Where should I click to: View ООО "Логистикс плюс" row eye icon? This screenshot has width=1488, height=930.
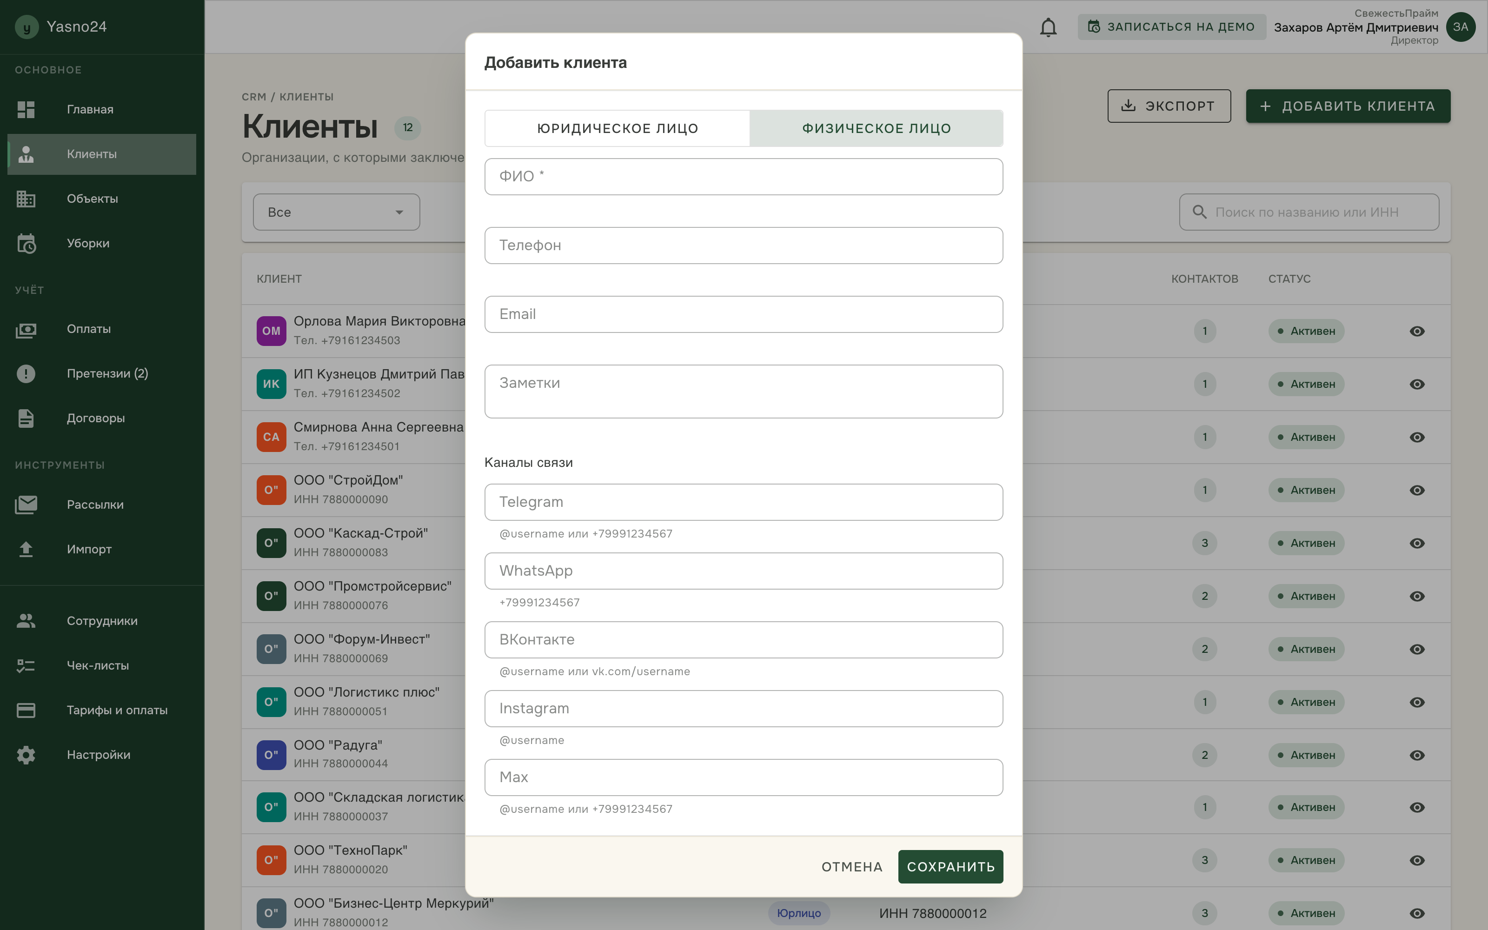pyautogui.click(x=1417, y=702)
